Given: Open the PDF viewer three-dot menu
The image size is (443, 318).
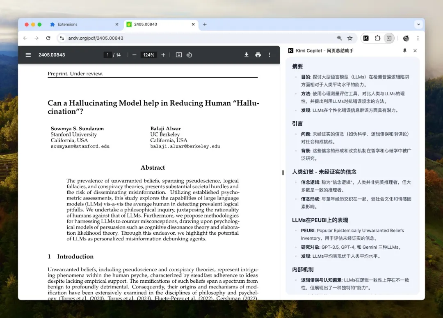Looking at the screenshot, I should point(269,55).
